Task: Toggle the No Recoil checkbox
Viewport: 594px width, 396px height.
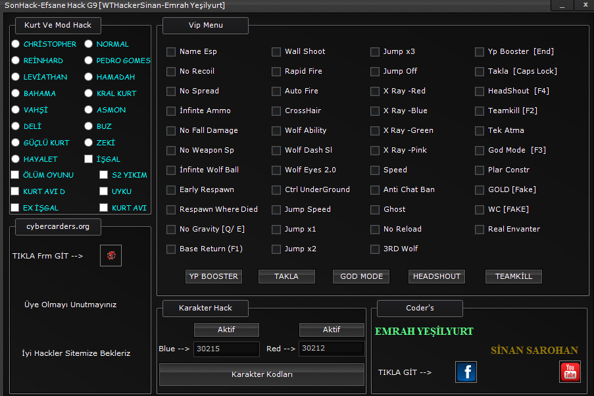Action: pyautogui.click(x=171, y=71)
